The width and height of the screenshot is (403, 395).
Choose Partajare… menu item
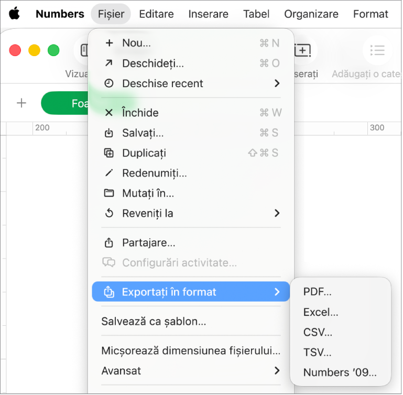(191, 243)
